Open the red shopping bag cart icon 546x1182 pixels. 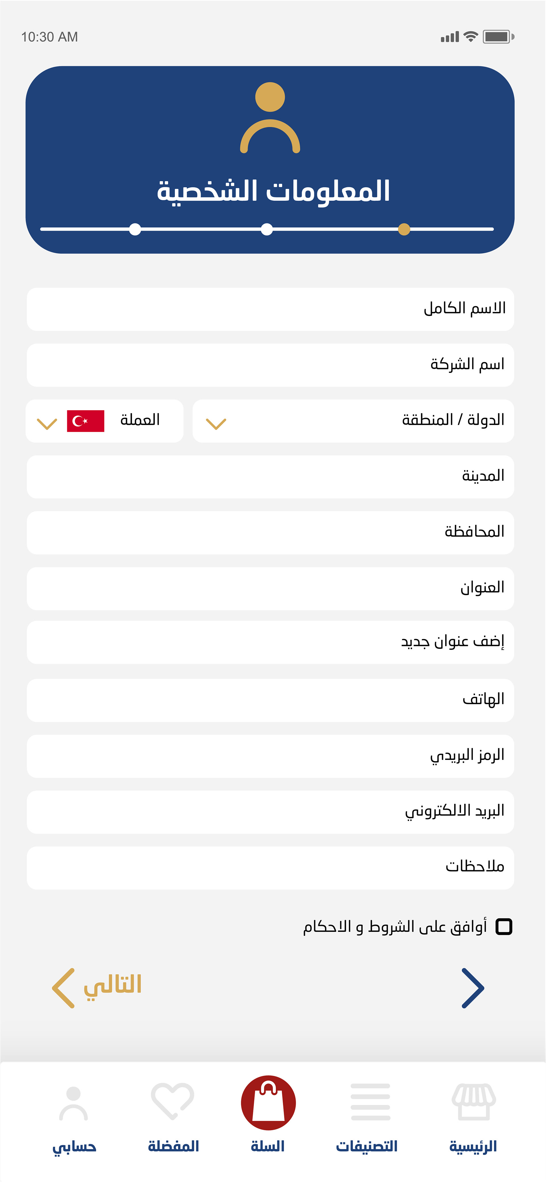point(268,1103)
